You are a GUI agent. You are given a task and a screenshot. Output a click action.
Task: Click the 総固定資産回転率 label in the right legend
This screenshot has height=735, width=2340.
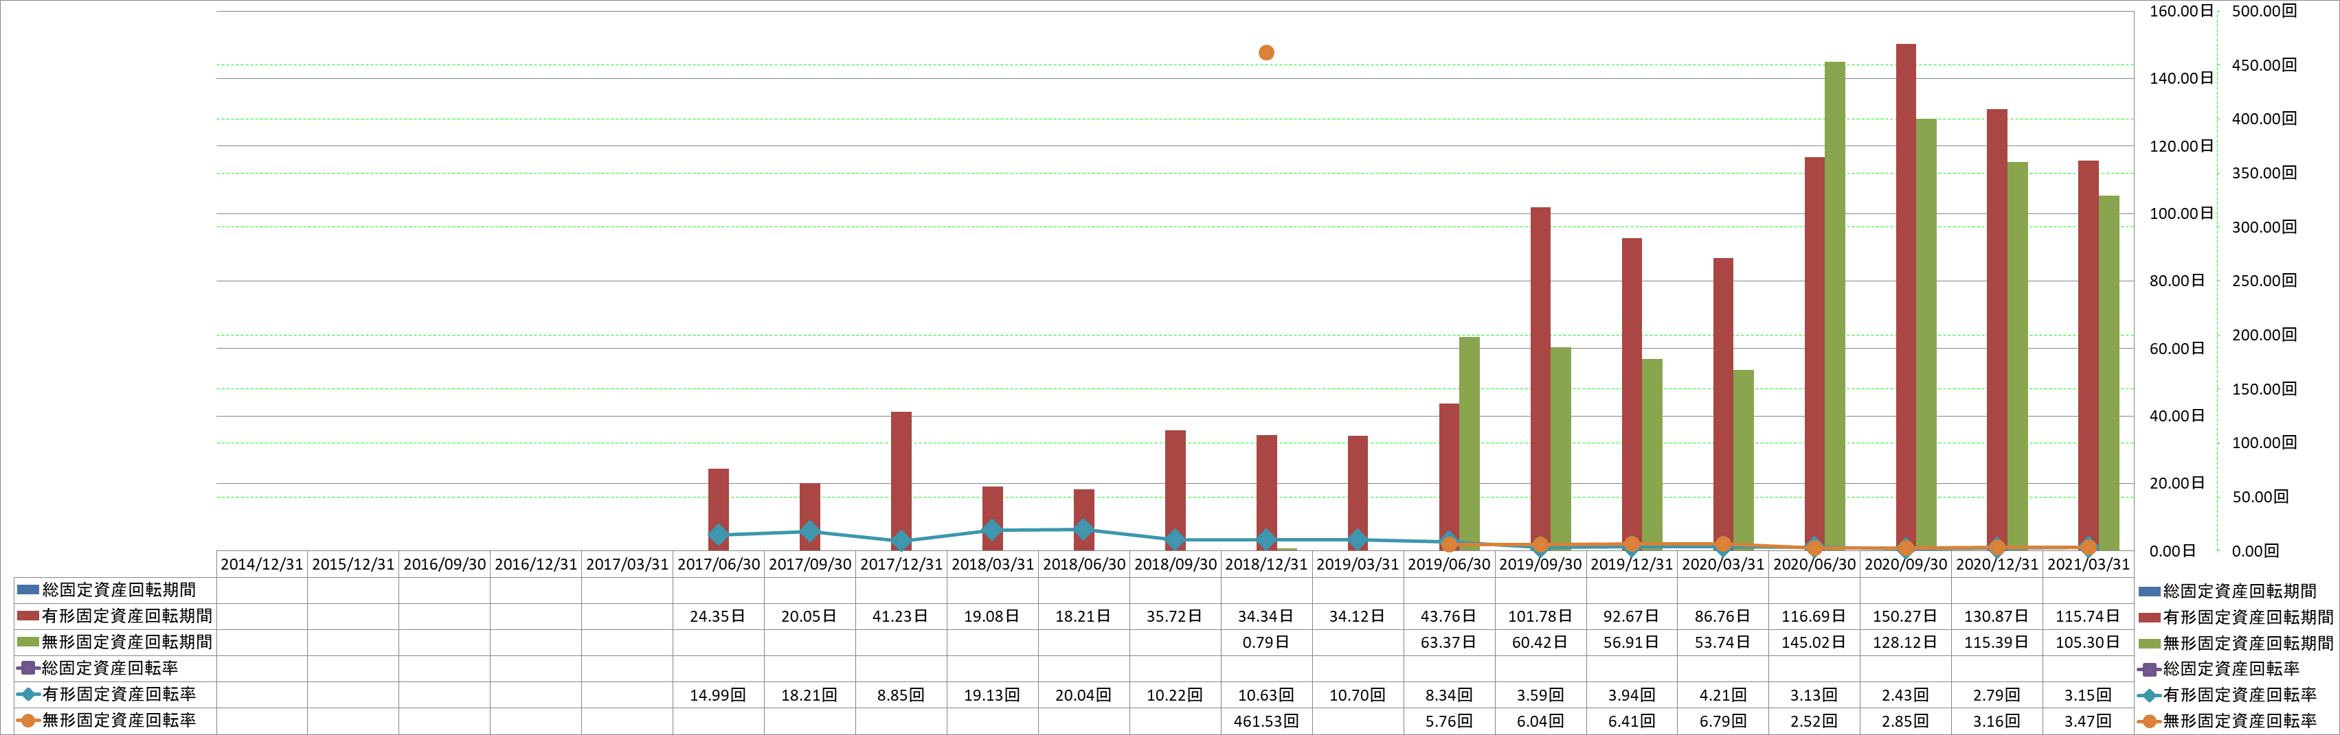2231,670
